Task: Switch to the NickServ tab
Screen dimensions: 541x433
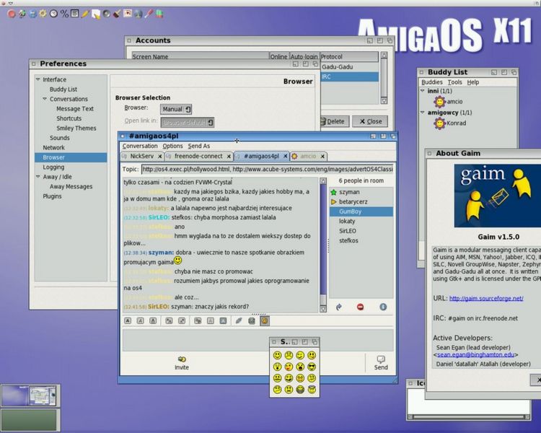Action: [141, 156]
